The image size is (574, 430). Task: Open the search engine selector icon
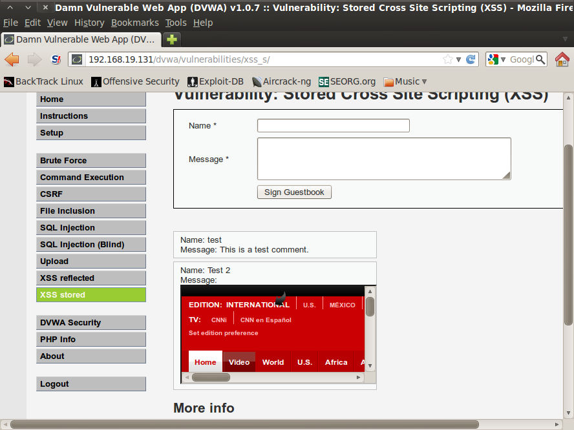pyautogui.click(x=493, y=59)
